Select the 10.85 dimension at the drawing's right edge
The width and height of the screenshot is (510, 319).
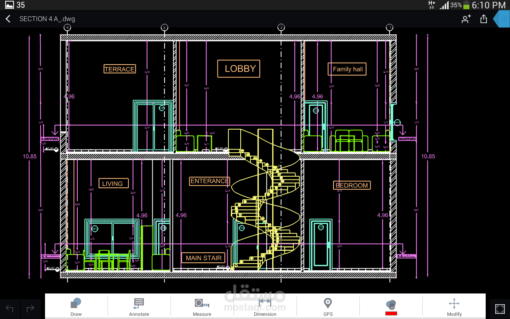coord(428,156)
